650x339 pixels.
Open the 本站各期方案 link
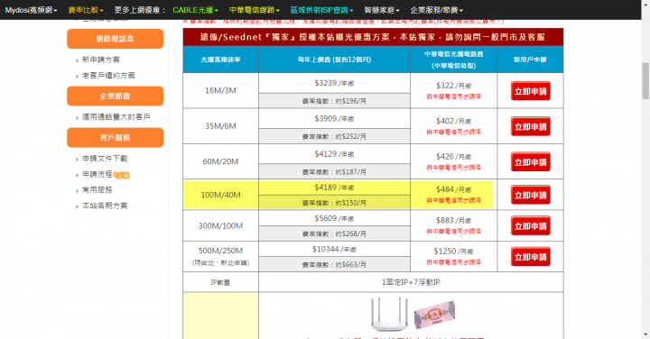105,206
